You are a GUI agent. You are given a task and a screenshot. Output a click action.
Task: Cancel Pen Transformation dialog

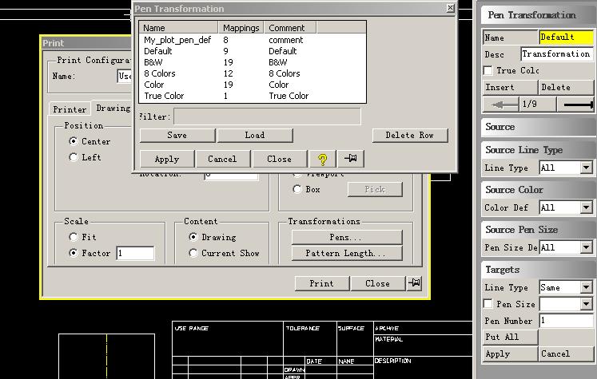(x=223, y=159)
